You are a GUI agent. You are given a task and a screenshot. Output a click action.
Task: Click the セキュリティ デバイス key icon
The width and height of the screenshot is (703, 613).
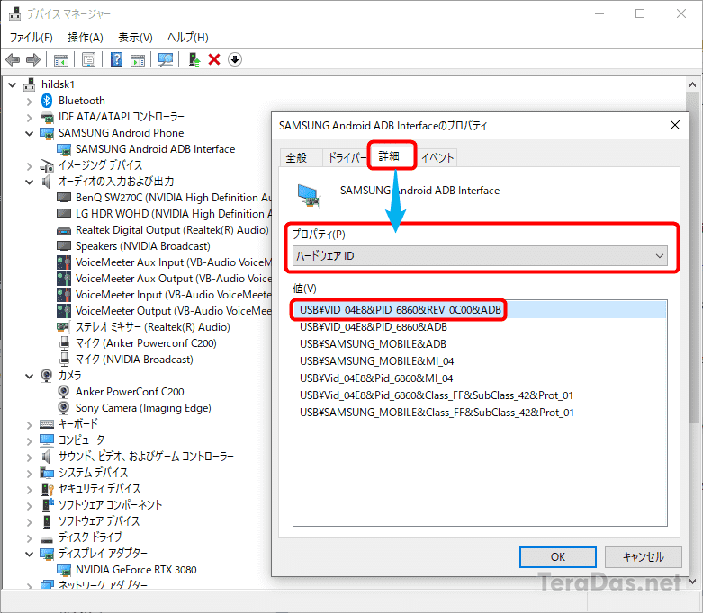[x=47, y=489]
